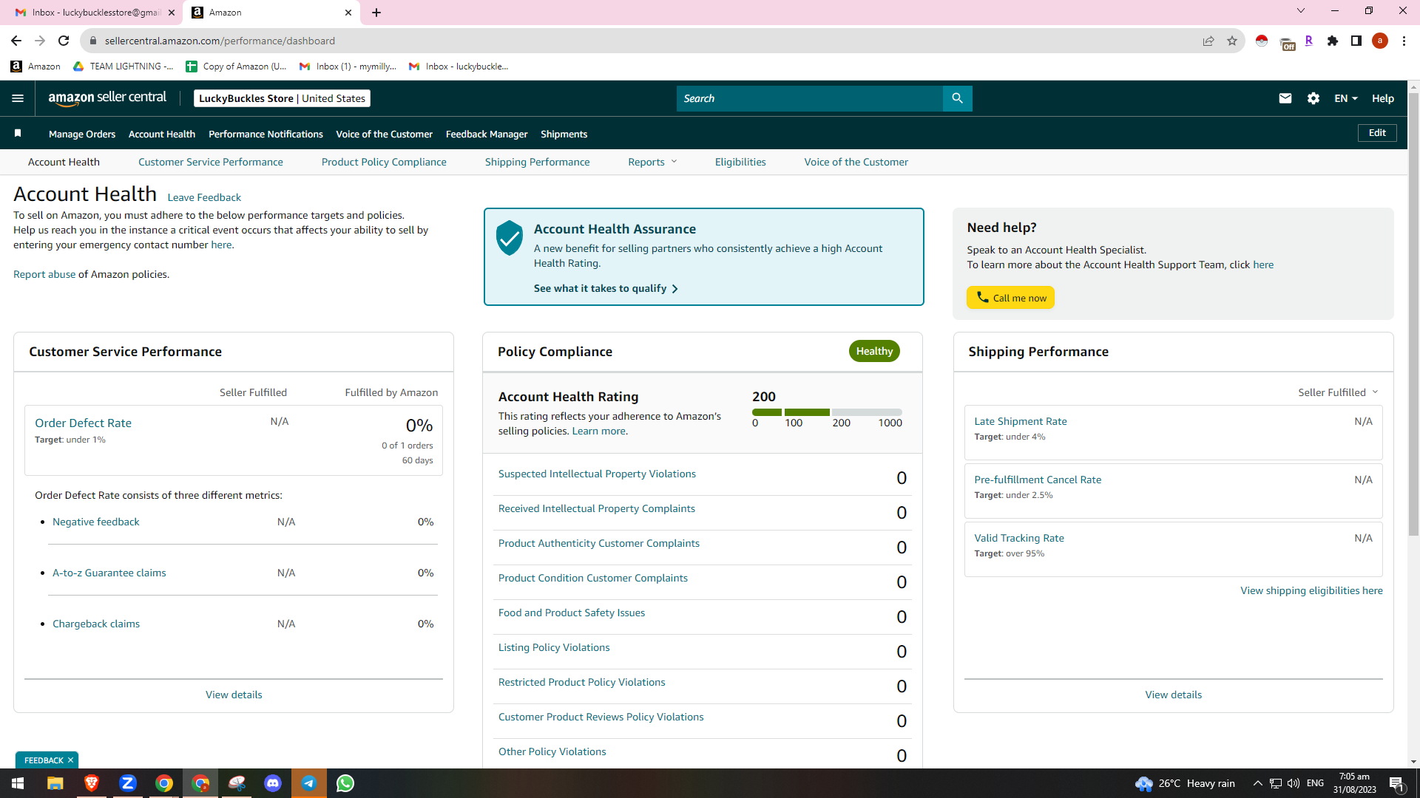This screenshot has height=798, width=1420.
Task: Click the Healthy status badge
Action: point(874,351)
